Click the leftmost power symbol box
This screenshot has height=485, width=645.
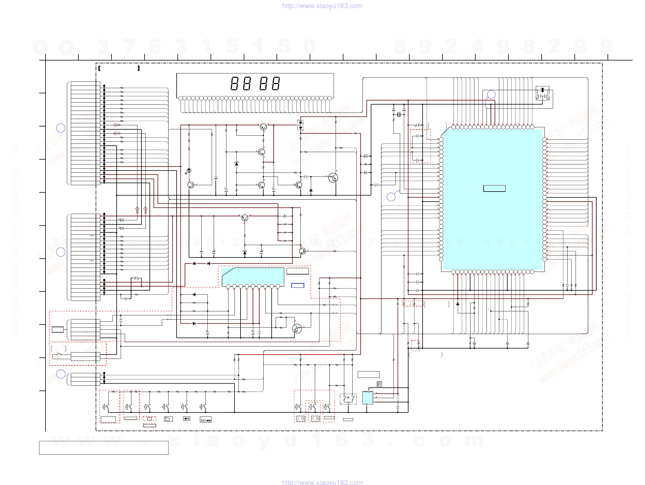(301, 418)
